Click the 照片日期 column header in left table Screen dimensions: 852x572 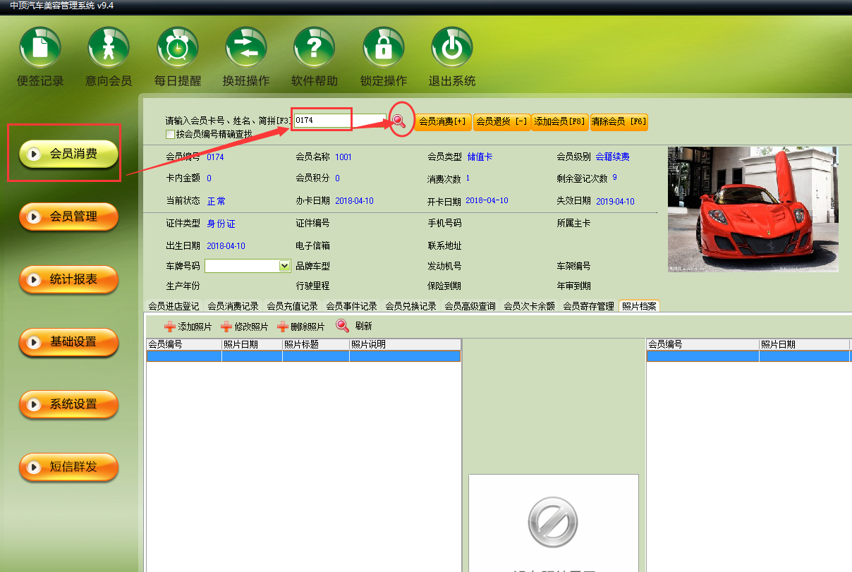coord(252,344)
